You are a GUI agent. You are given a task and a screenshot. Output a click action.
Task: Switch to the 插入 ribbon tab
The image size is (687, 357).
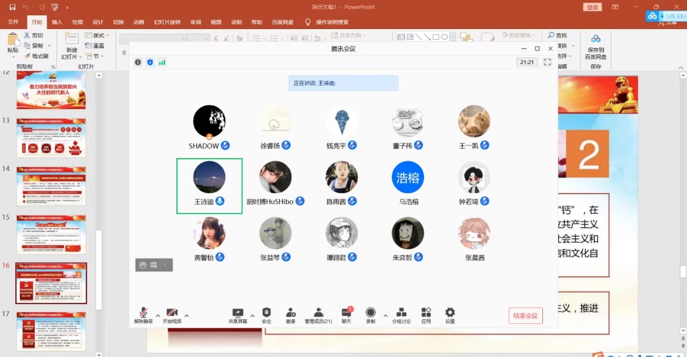57,22
